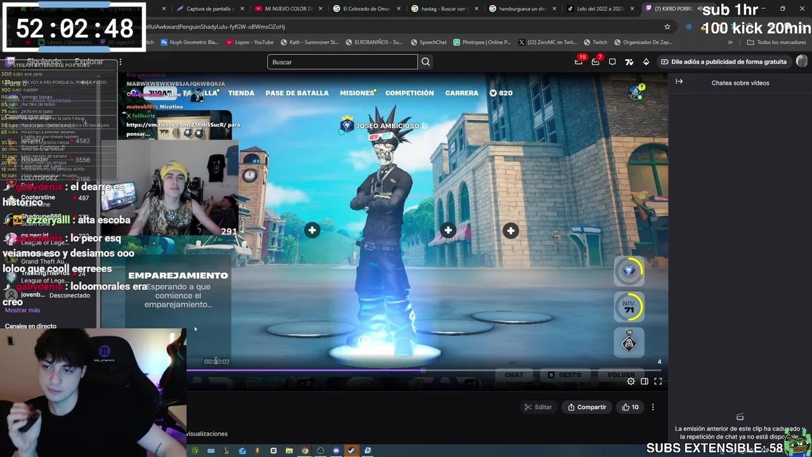The image size is (812, 457).
Task: Close the hamburguesa un sho tab
Action: [x=554, y=9]
